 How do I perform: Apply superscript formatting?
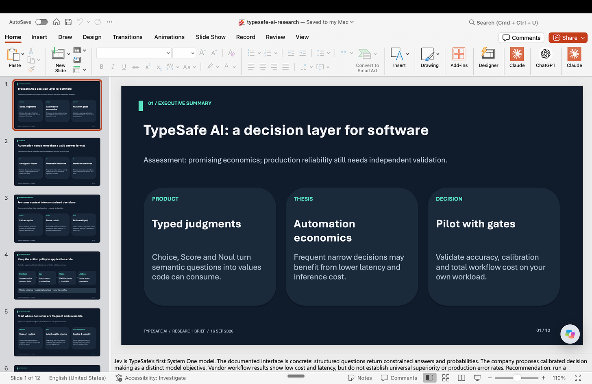[x=148, y=67]
